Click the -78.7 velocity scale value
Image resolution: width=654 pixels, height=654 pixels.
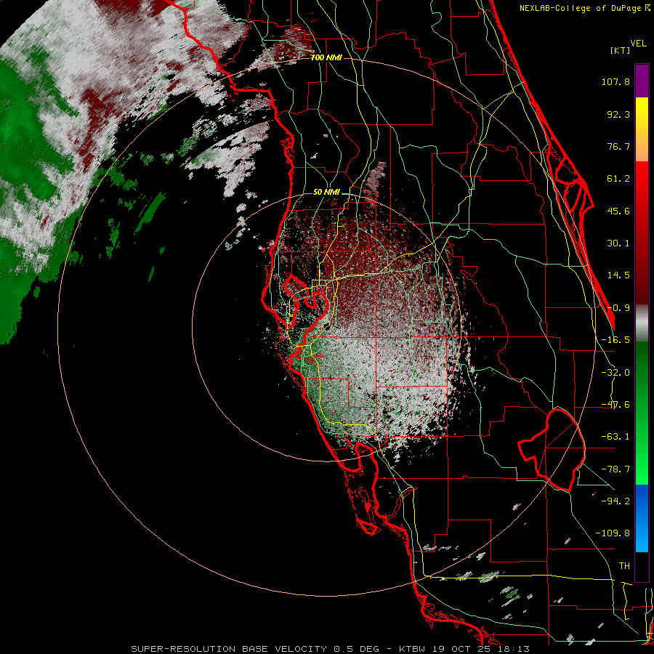click(x=615, y=469)
